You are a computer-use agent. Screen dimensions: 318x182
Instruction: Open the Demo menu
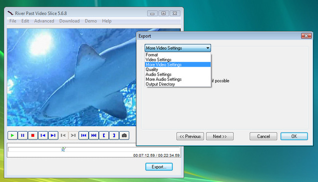91,21
